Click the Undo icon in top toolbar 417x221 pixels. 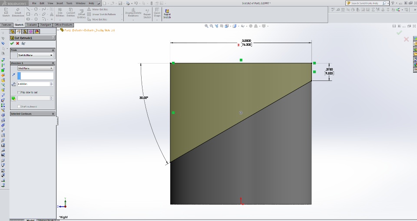pos(136,3)
